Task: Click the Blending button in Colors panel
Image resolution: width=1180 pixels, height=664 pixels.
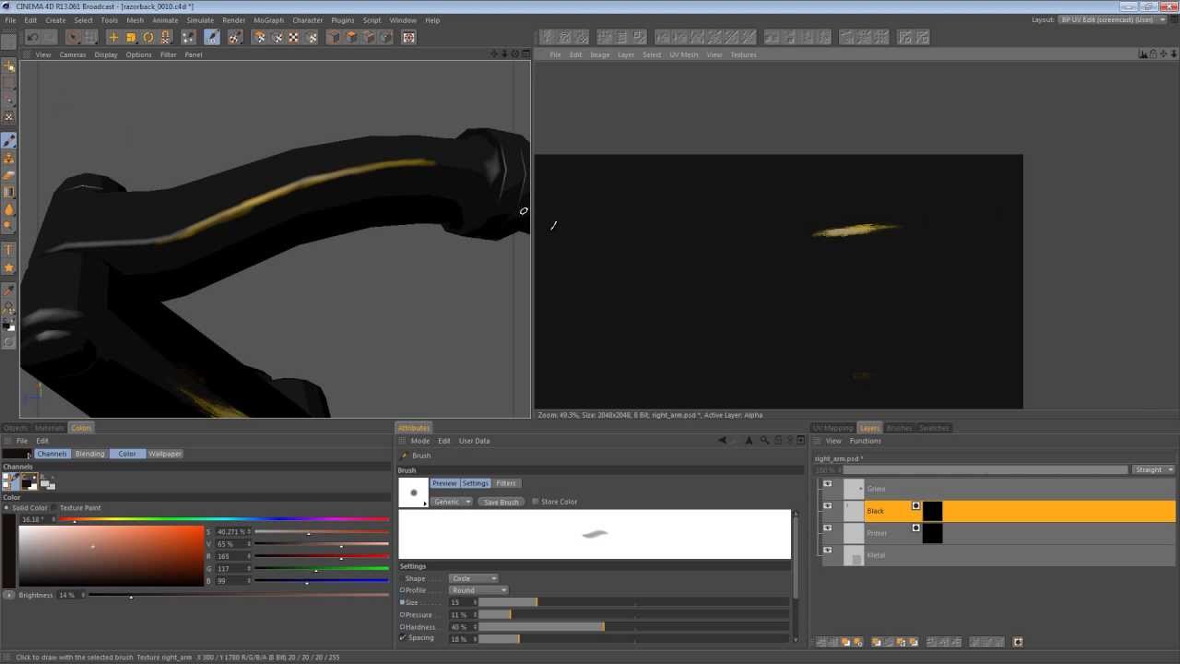Action: tap(89, 454)
